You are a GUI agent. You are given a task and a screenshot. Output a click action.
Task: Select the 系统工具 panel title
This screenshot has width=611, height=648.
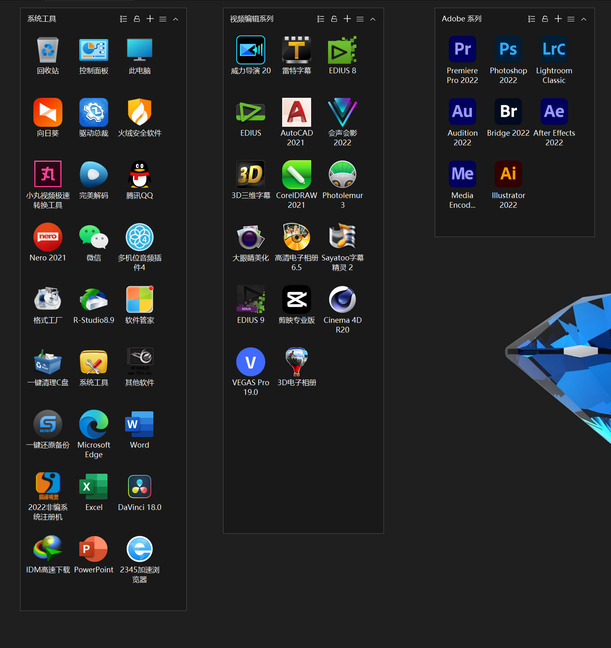click(42, 19)
